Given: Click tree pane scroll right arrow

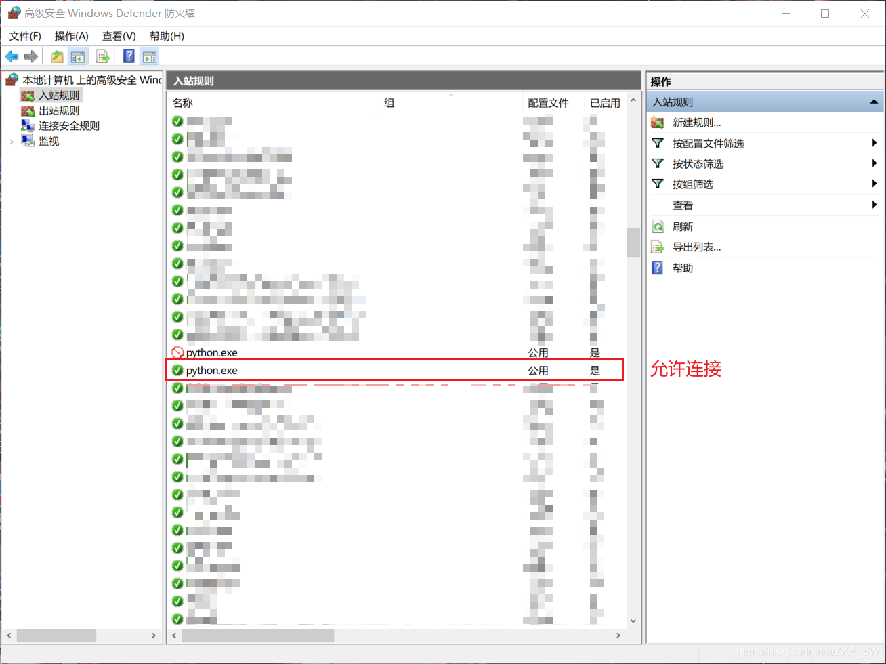Looking at the screenshot, I should pyautogui.click(x=154, y=636).
